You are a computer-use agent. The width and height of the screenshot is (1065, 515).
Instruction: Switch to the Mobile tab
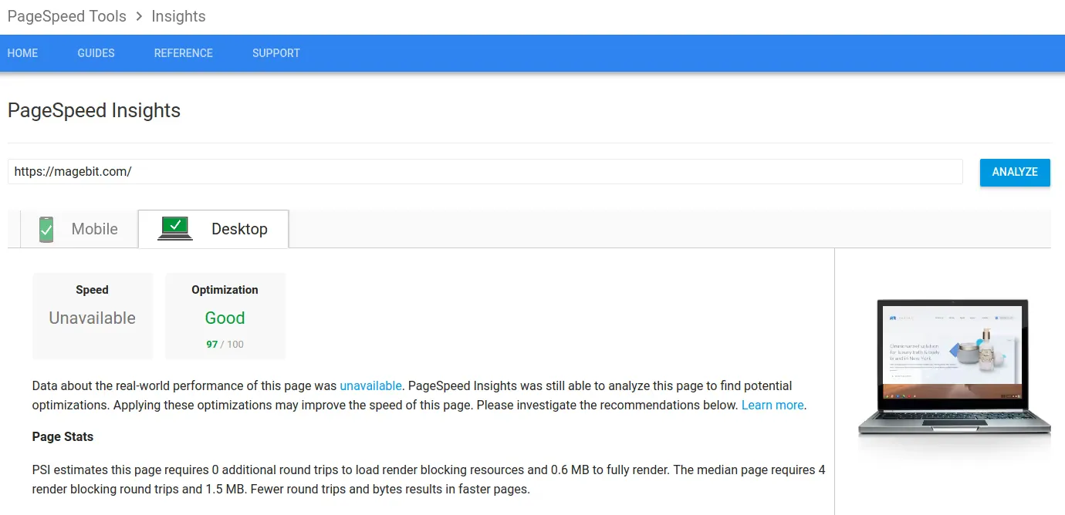pyautogui.click(x=79, y=229)
